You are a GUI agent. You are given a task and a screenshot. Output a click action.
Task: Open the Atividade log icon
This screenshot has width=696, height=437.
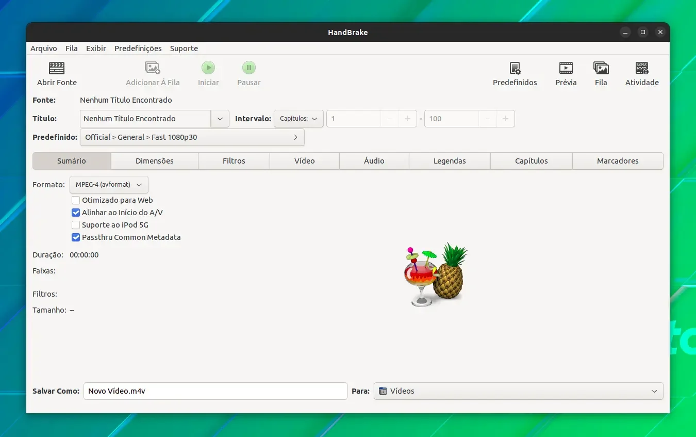pos(642,68)
